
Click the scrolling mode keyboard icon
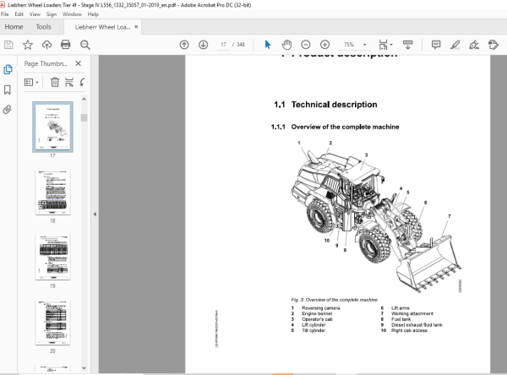[x=407, y=45]
